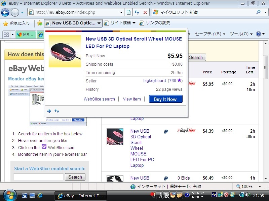Follow the View item link
269x201 pixels.
[x=132, y=99]
